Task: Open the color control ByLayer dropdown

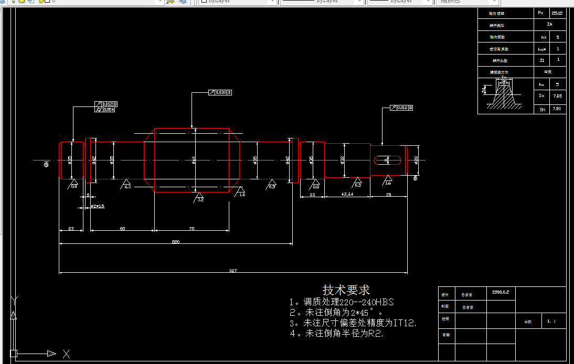Action: tap(273, 2)
